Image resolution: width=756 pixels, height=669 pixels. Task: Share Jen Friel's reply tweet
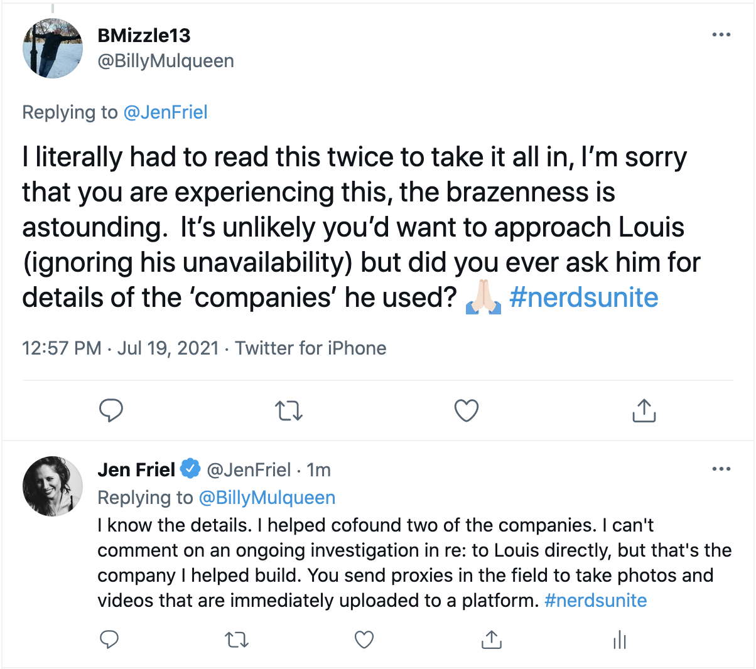tap(491, 640)
